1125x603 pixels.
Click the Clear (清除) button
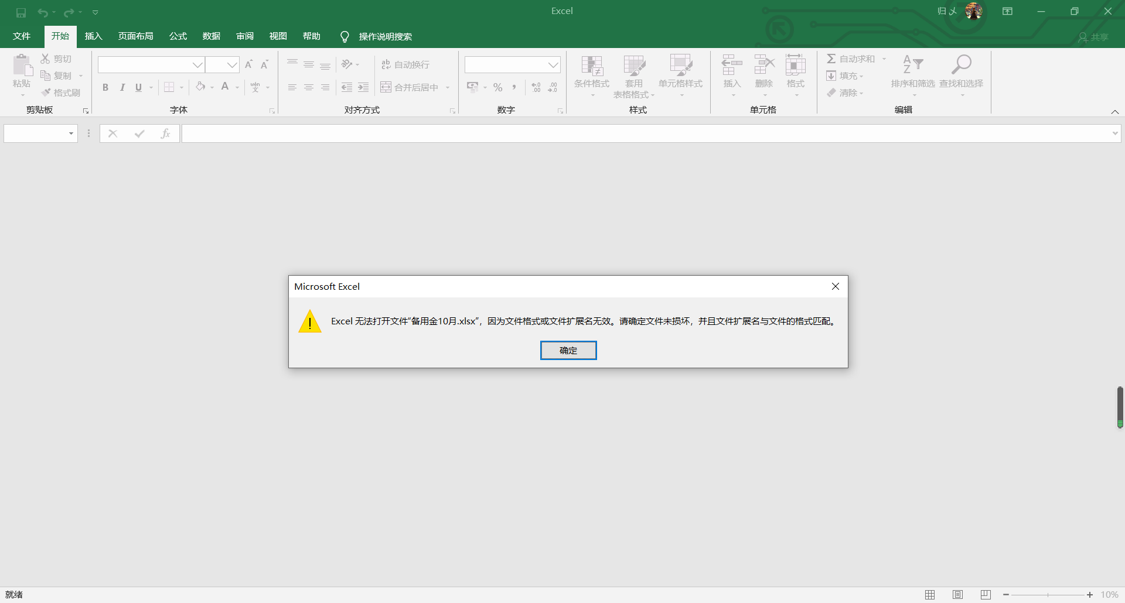click(845, 92)
